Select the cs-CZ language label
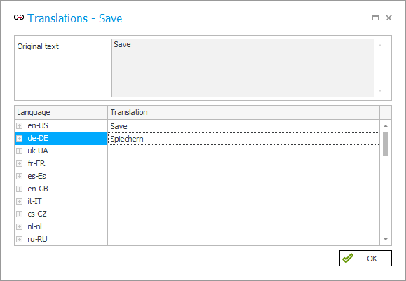The height and width of the screenshot is (281, 406). pos(37,214)
